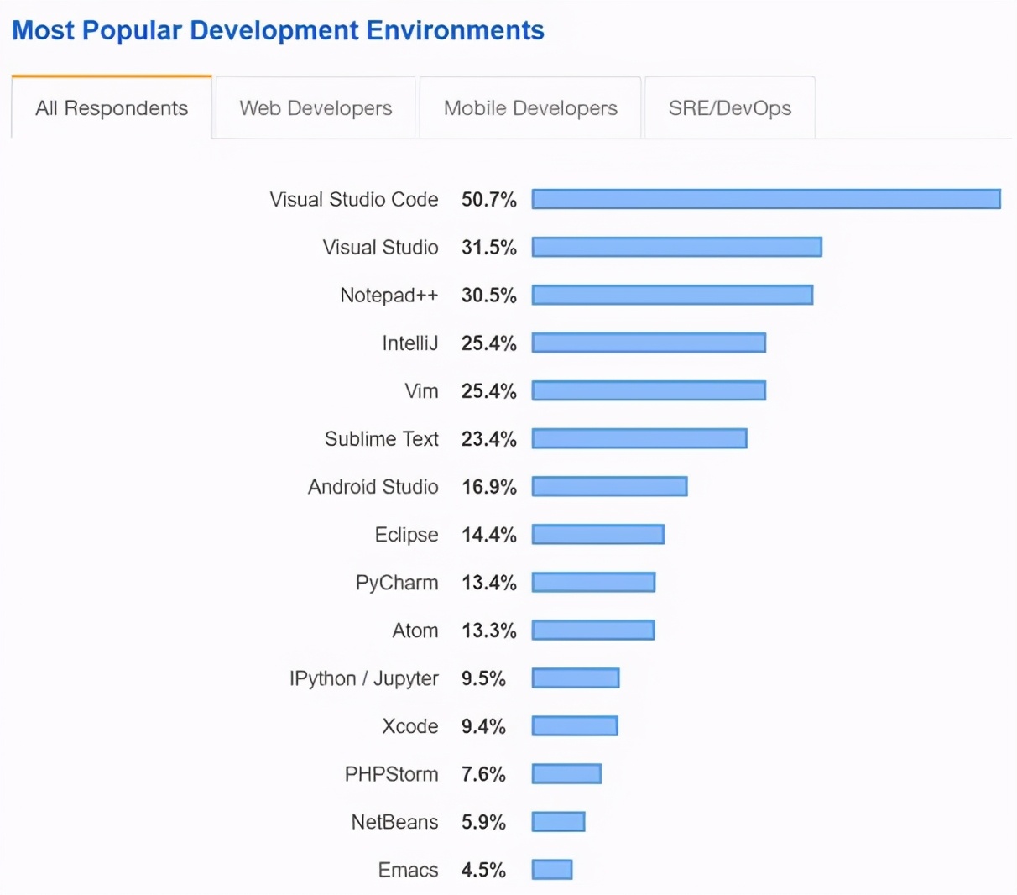Click the bar next to 31.5%
Screen dimensions: 1017x895
point(677,247)
